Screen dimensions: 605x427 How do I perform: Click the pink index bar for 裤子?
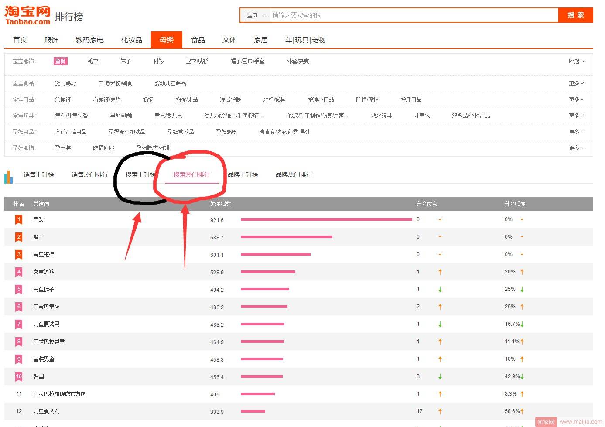pyautogui.click(x=287, y=237)
